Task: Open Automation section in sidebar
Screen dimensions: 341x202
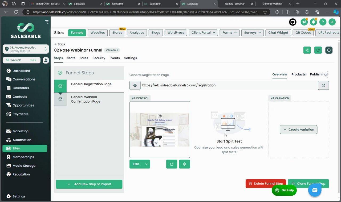Action: 19,140
